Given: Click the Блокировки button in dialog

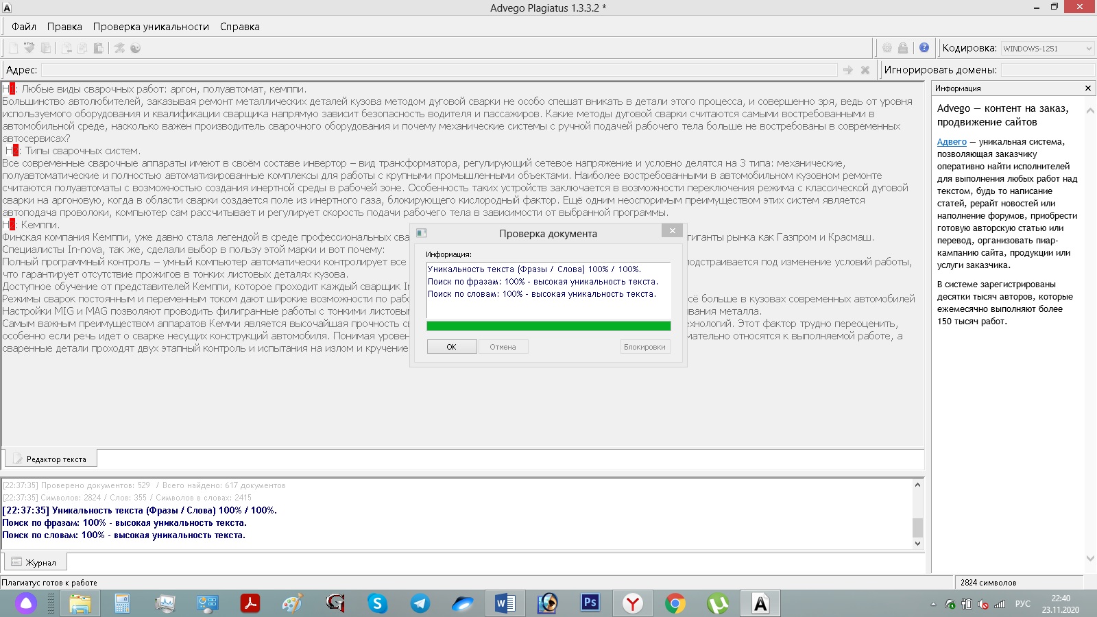Looking at the screenshot, I should pyautogui.click(x=644, y=347).
